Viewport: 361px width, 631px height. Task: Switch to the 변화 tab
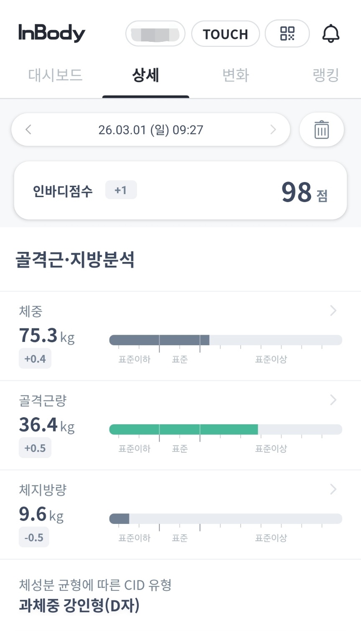coord(236,75)
